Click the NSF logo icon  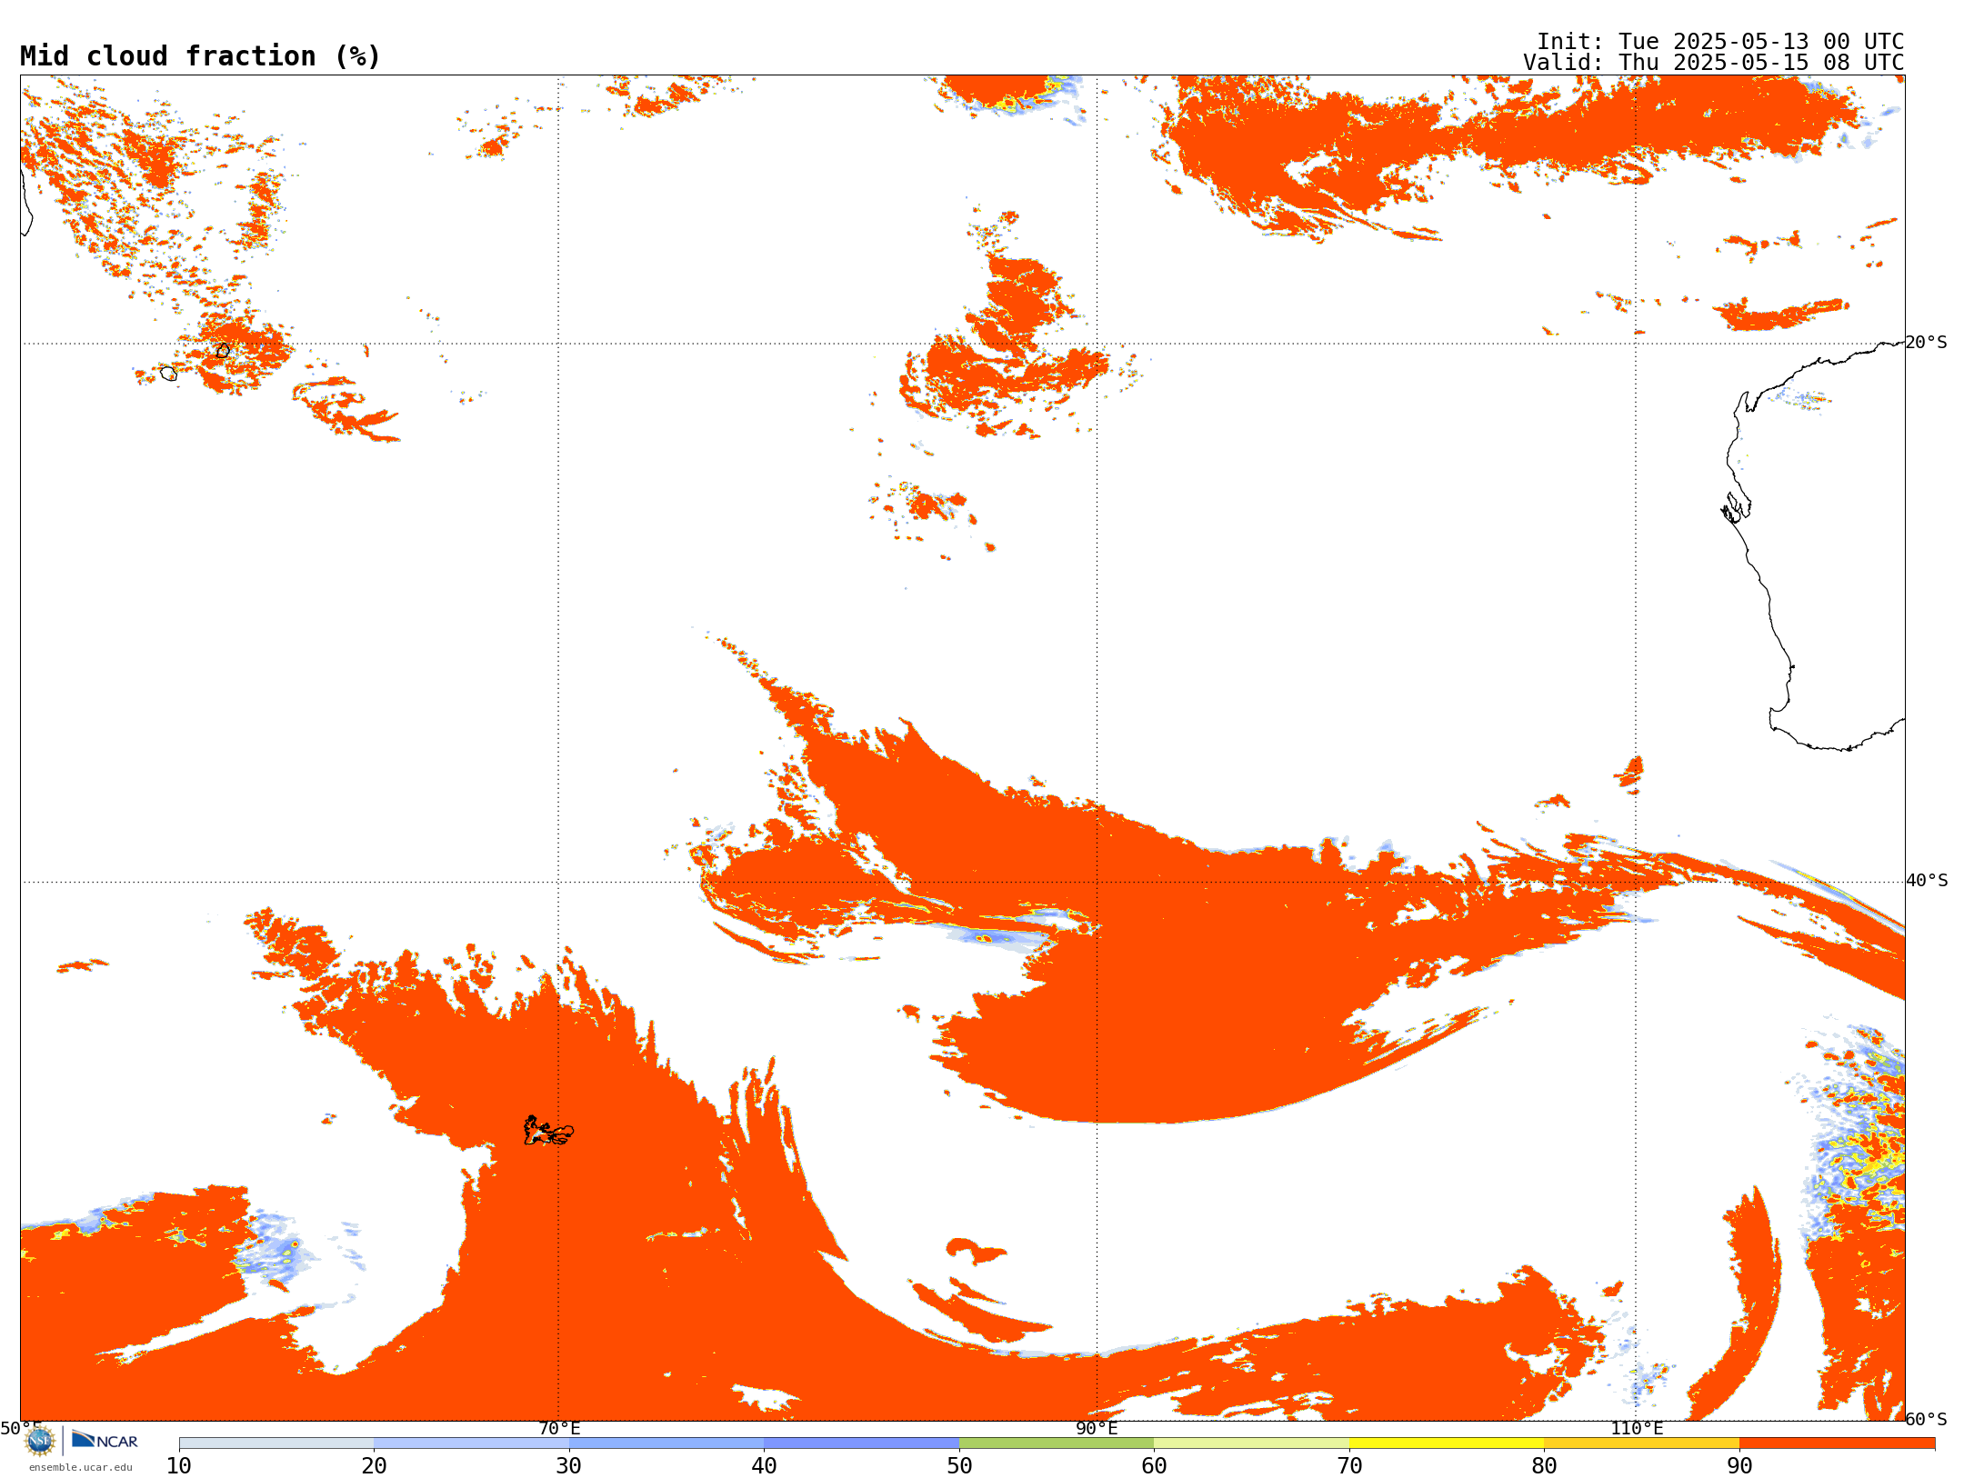tap(40, 1441)
